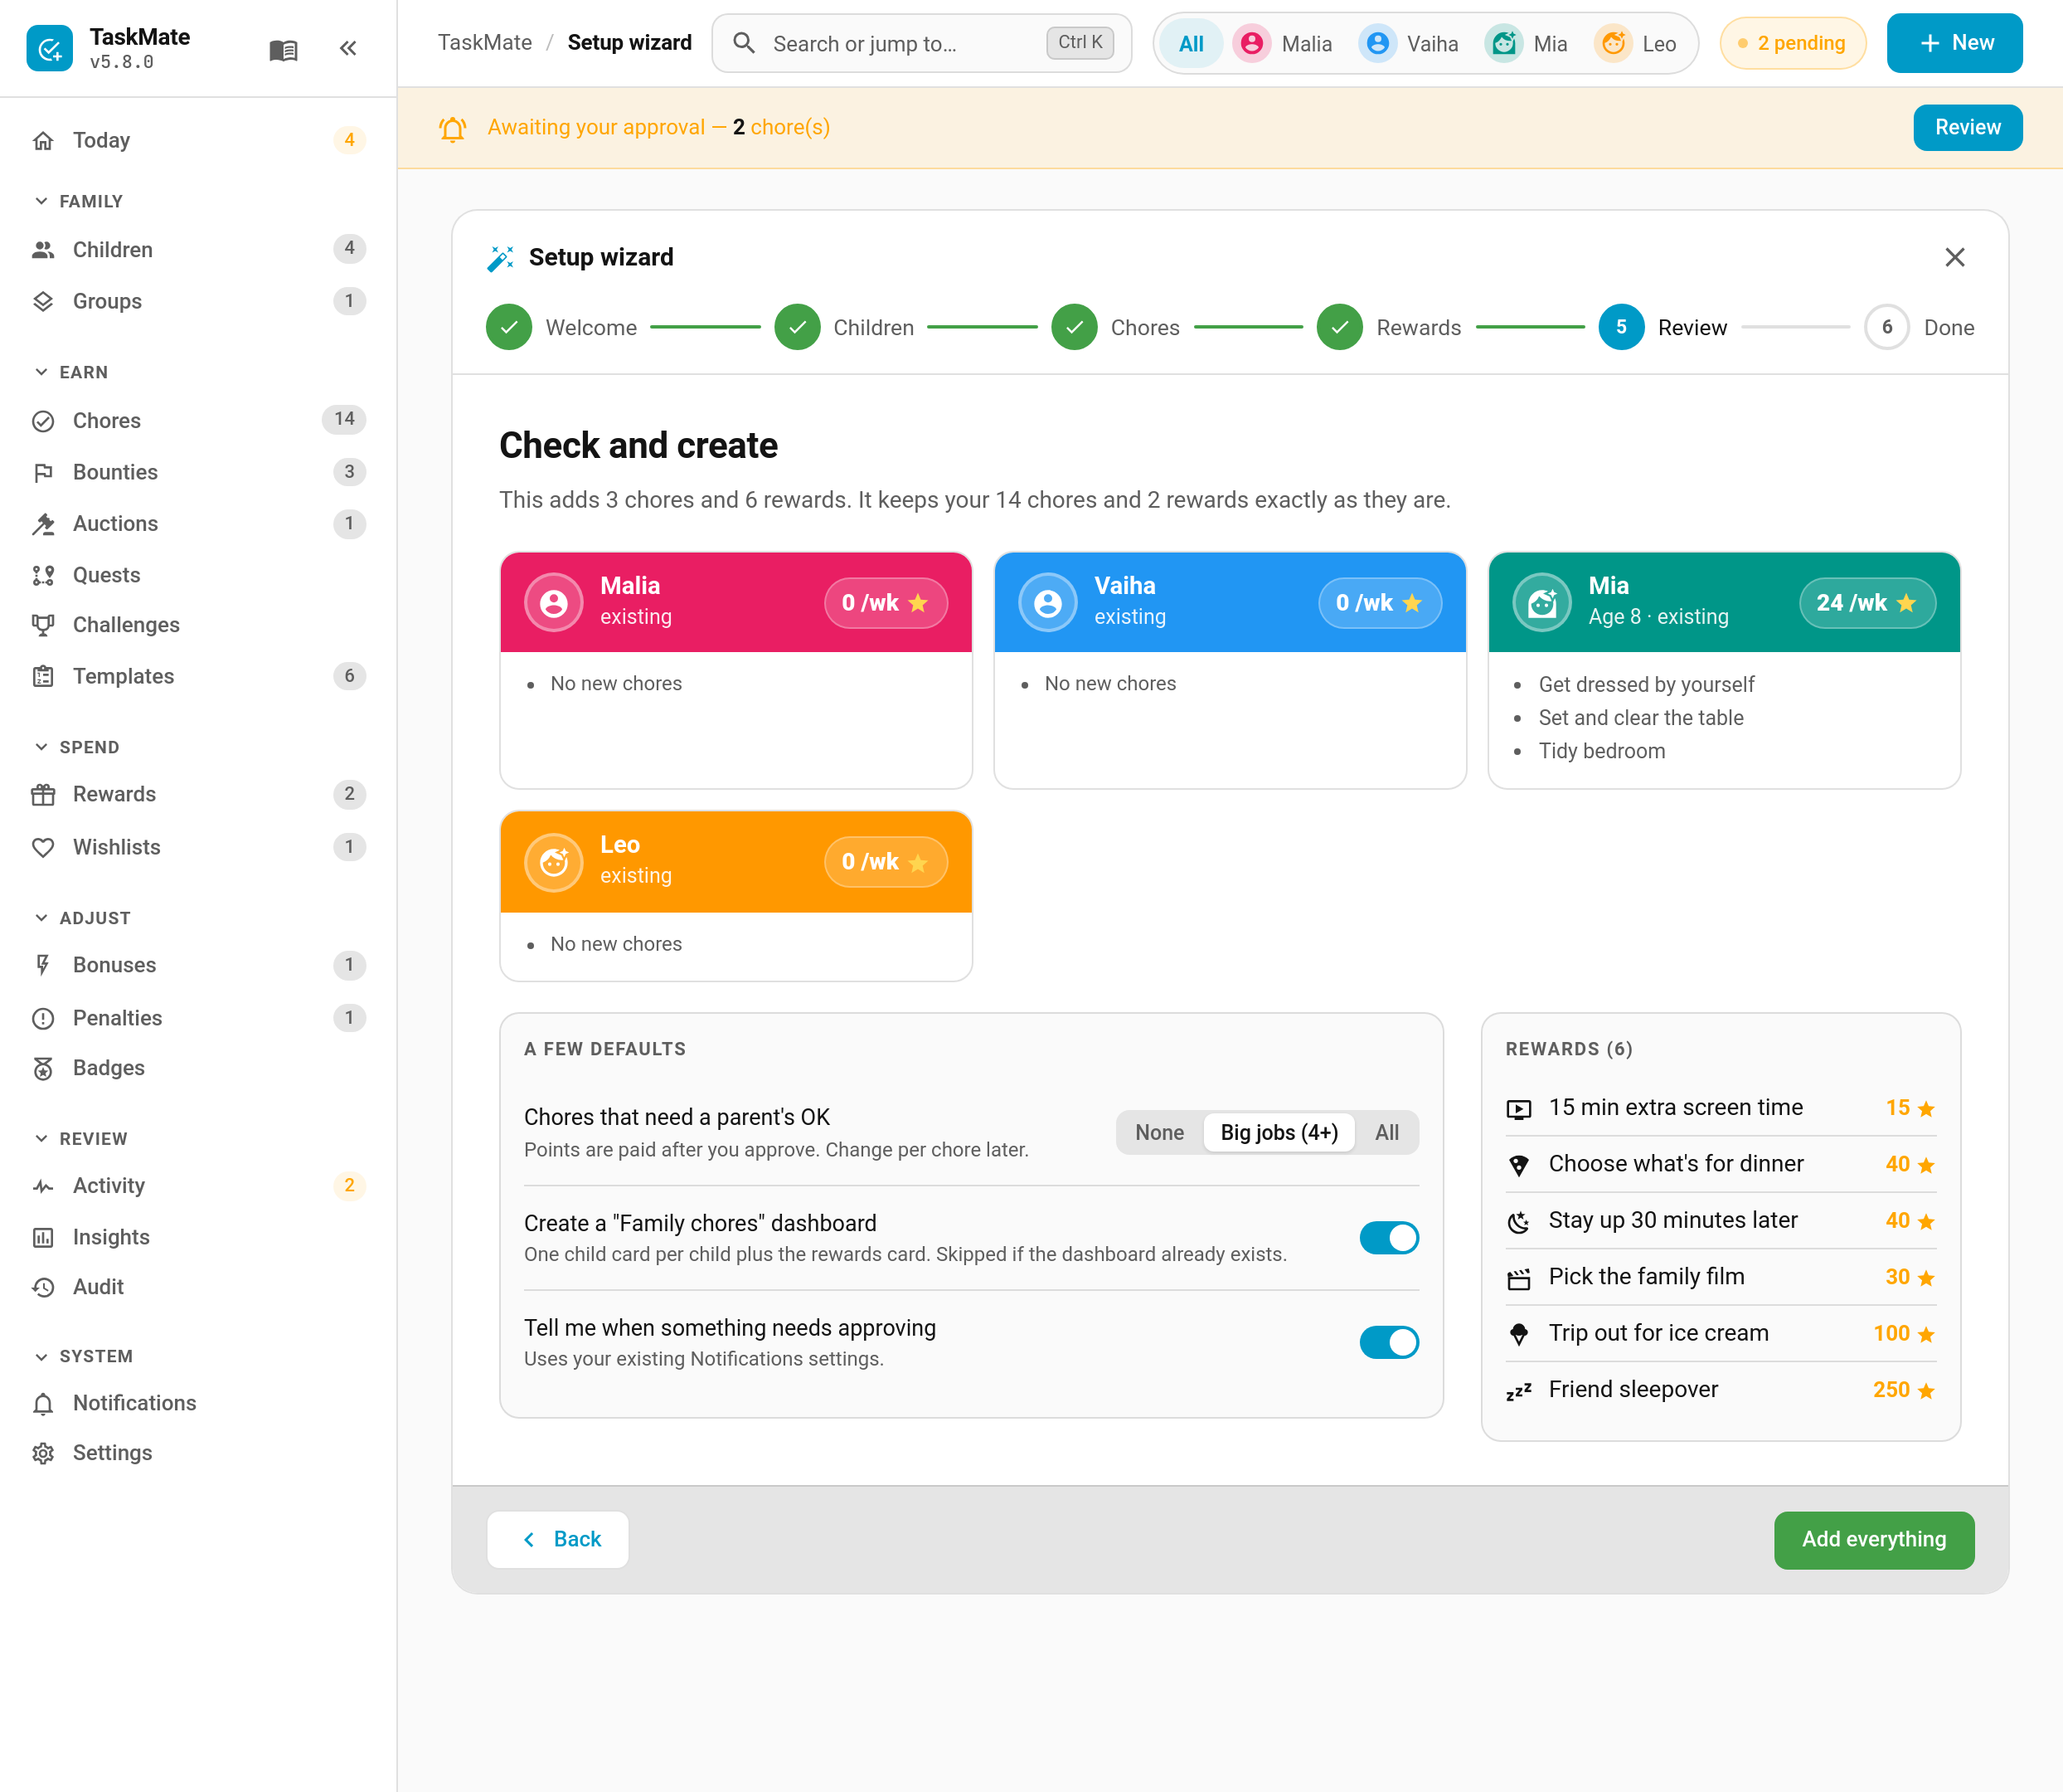This screenshot has width=2063, height=1792.
Task: Select Mia's avatar in the child filter
Action: click(1503, 44)
